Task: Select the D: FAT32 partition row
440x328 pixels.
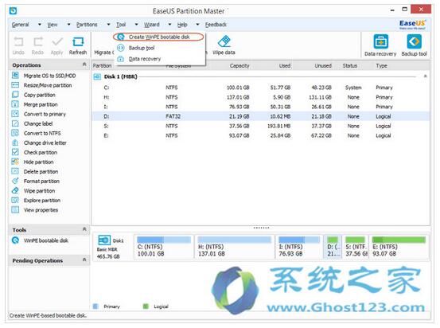Action: click(x=260, y=116)
